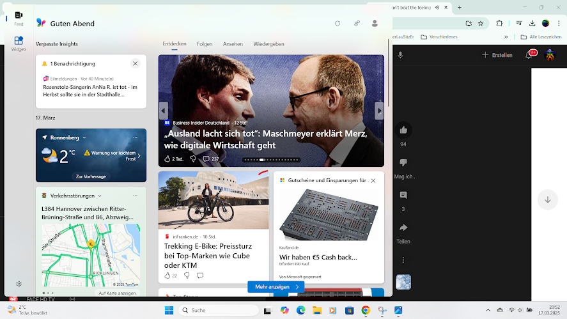Dislike the Maschmeyer Merz article
Screen dimensions: 567x319
pos(193,159)
